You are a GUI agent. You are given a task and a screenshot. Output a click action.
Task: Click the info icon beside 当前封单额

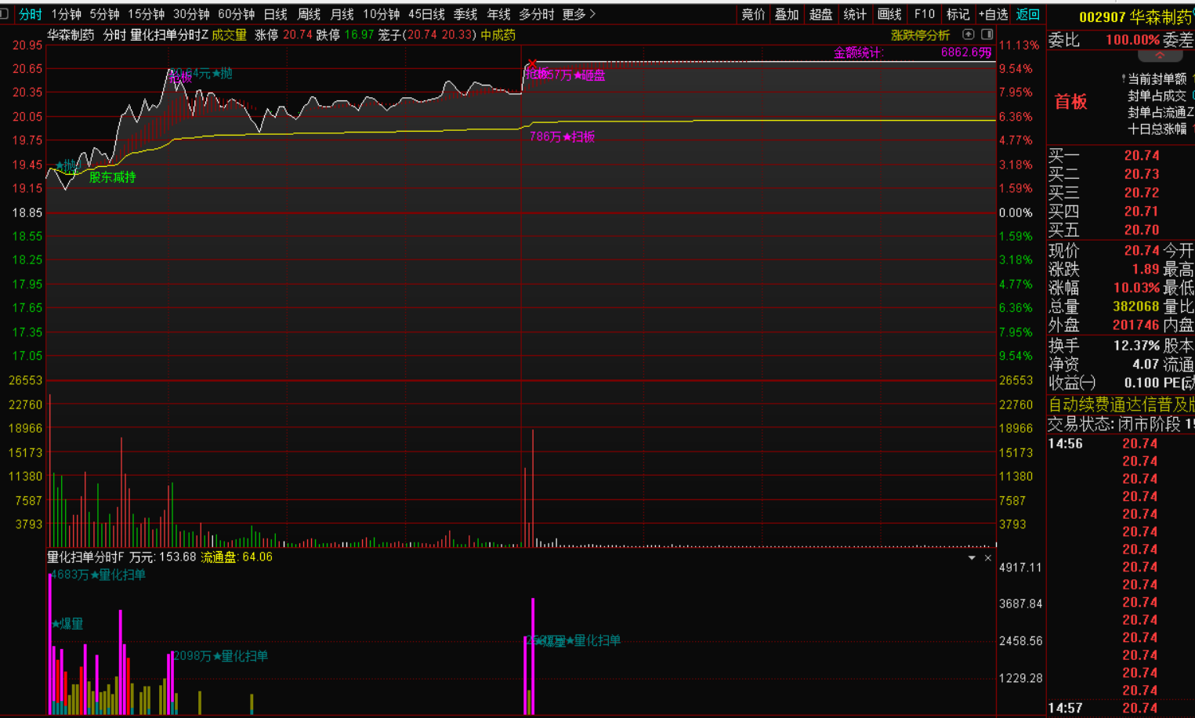click(1123, 78)
